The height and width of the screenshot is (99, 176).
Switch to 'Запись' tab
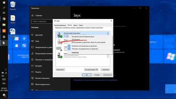tap(70, 25)
